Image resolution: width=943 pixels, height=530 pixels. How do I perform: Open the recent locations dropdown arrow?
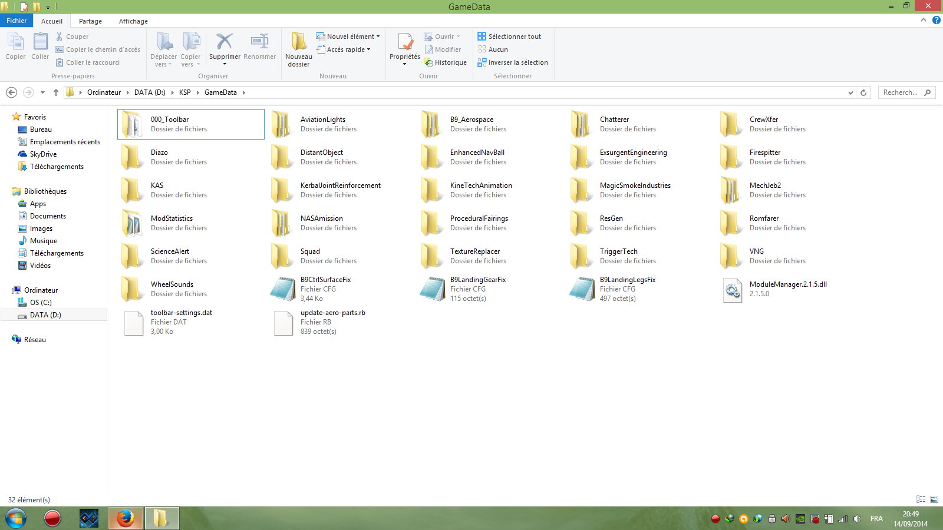click(42, 92)
